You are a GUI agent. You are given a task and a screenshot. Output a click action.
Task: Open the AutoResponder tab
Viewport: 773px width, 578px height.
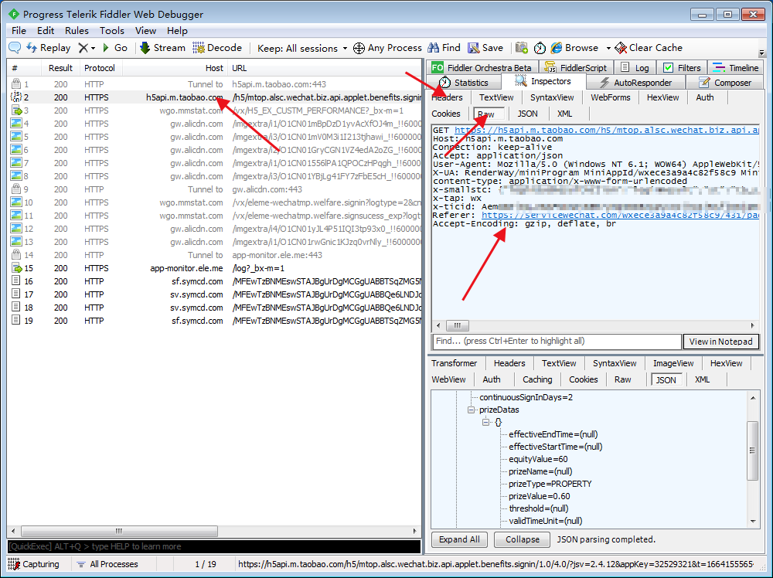pos(636,82)
